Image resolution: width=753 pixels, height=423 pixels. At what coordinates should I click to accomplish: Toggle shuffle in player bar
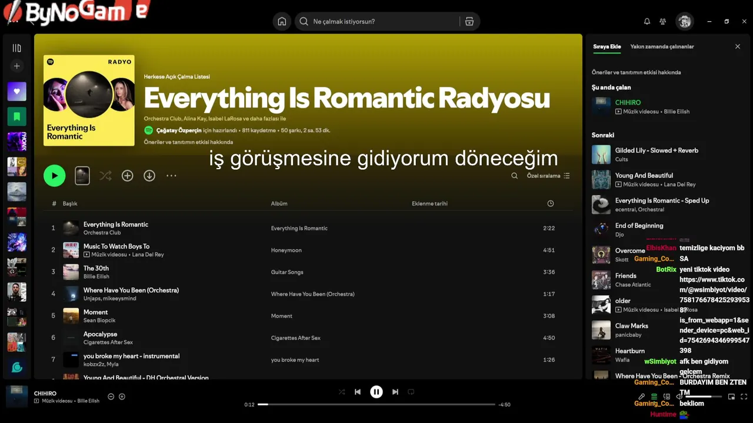point(342,392)
